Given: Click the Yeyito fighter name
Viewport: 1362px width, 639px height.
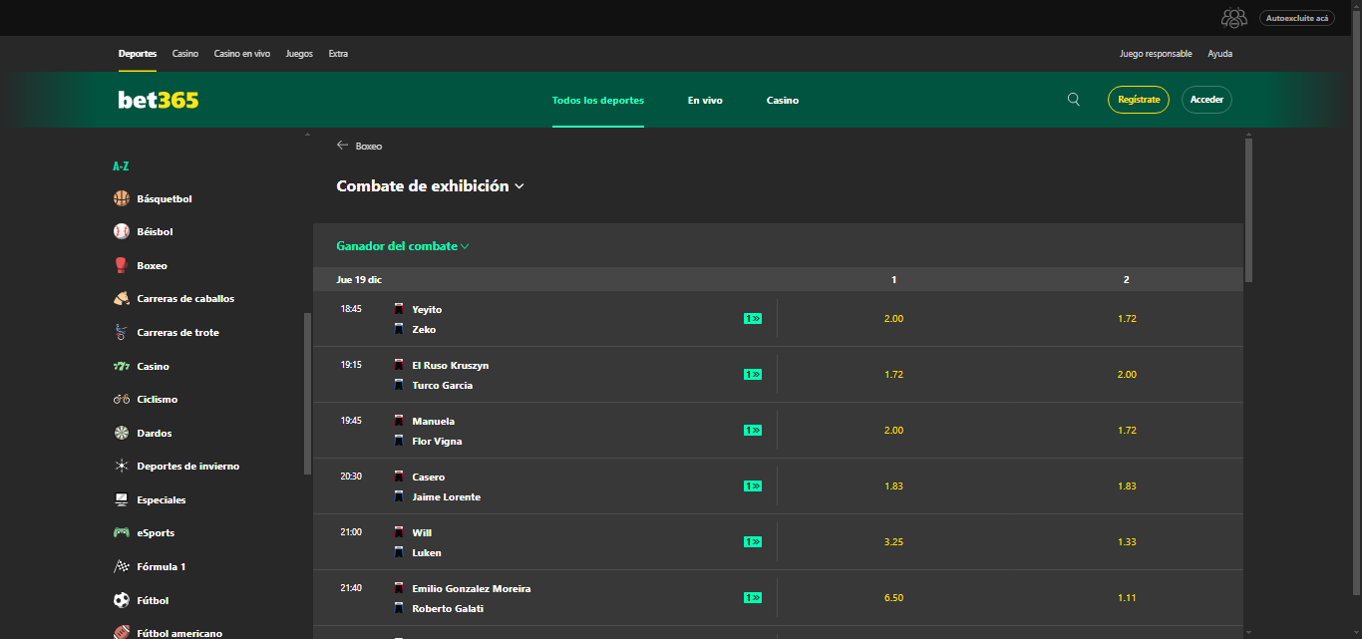Looking at the screenshot, I should click(427, 309).
